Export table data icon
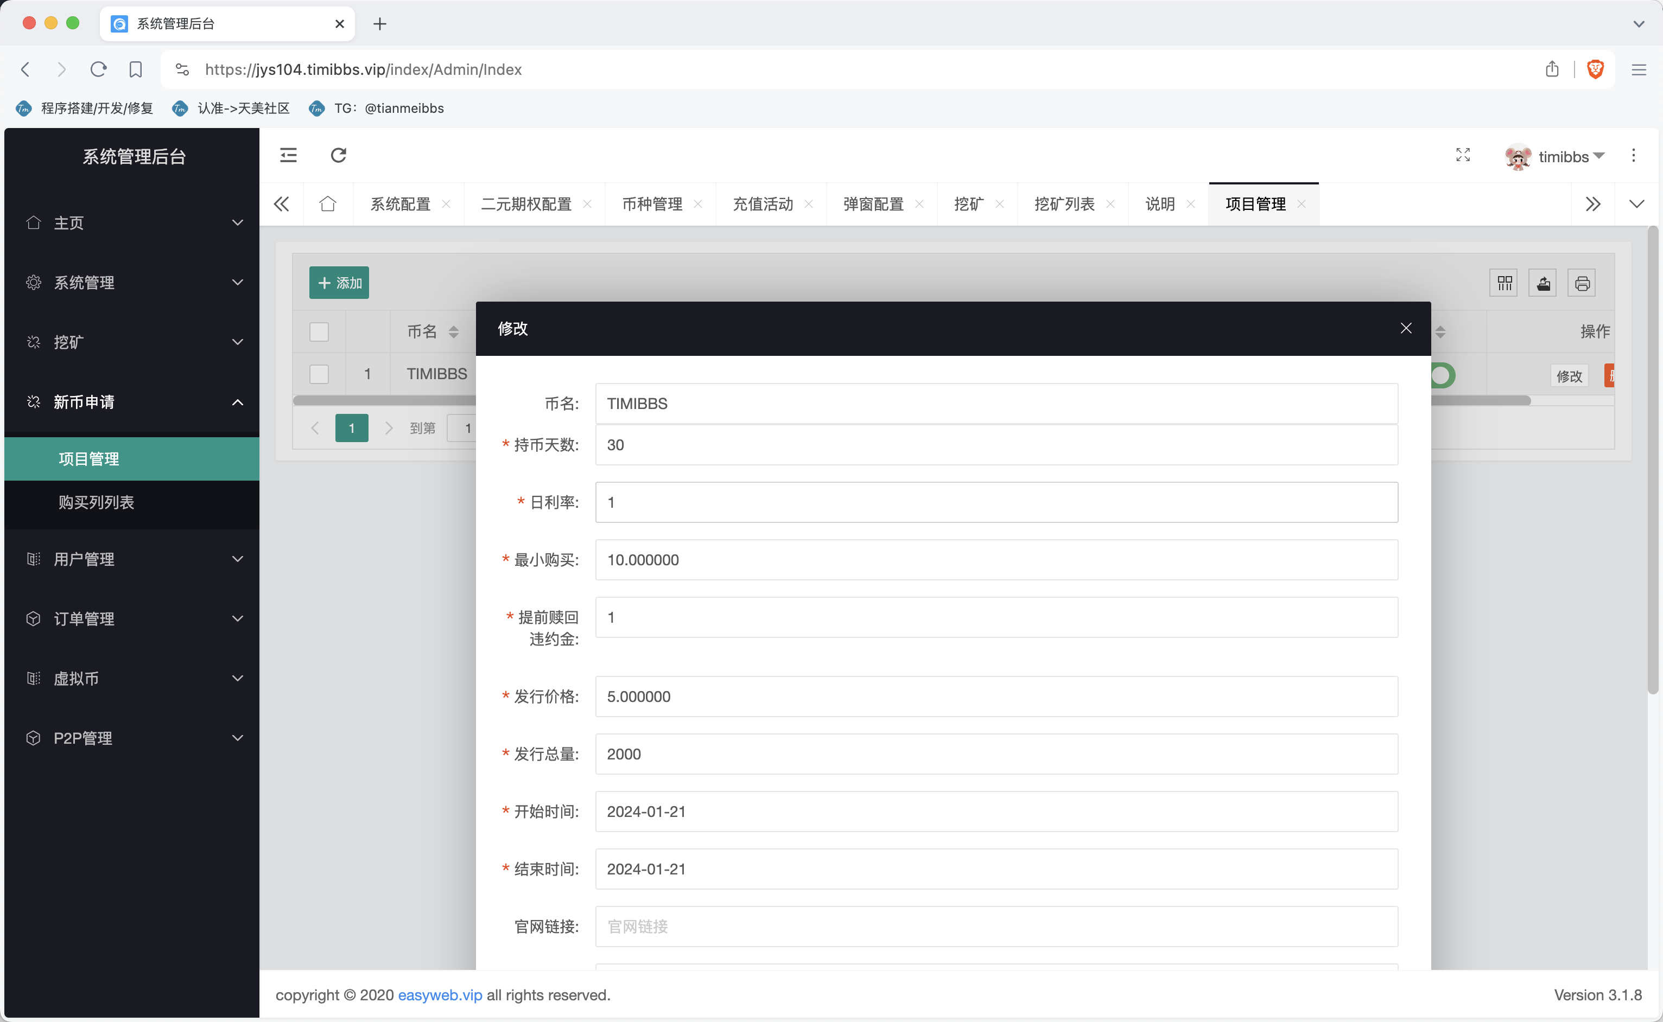The height and width of the screenshot is (1022, 1663). (x=1543, y=283)
